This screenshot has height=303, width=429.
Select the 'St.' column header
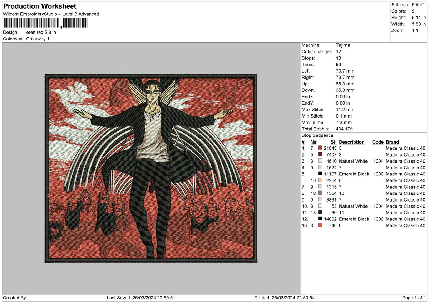coord(334,142)
